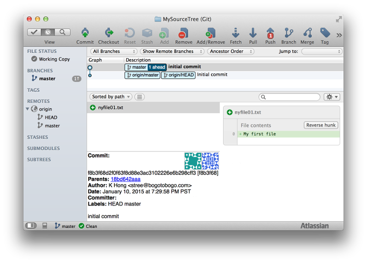This screenshot has width=367, height=263.
Task: Click the file search field
Action: click(289, 97)
